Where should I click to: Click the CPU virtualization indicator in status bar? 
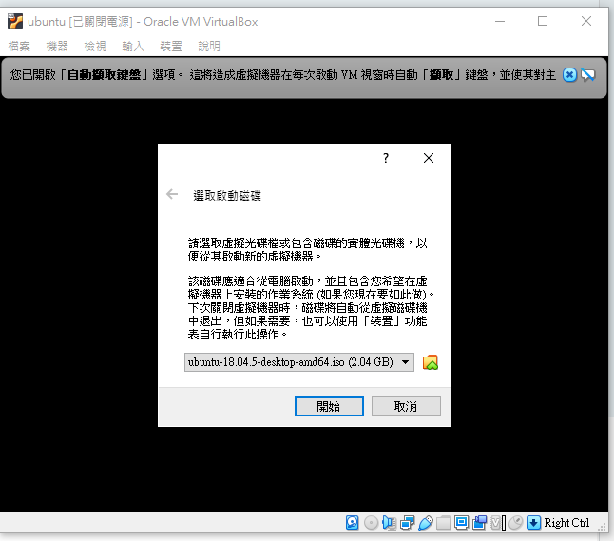[498, 523]
